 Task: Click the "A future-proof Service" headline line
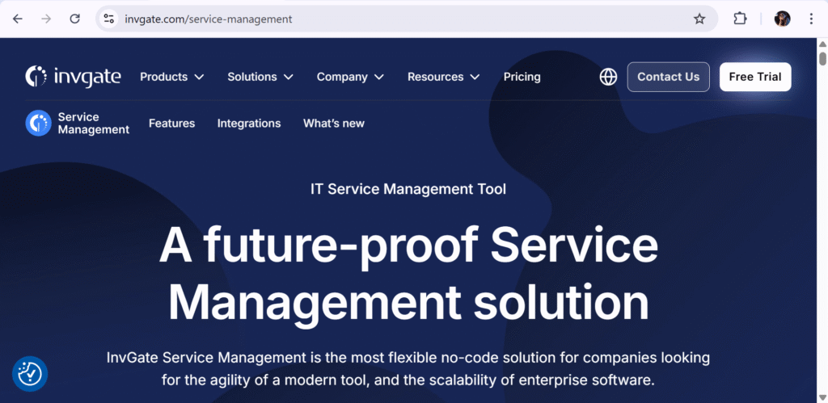(x=408, y=246)
